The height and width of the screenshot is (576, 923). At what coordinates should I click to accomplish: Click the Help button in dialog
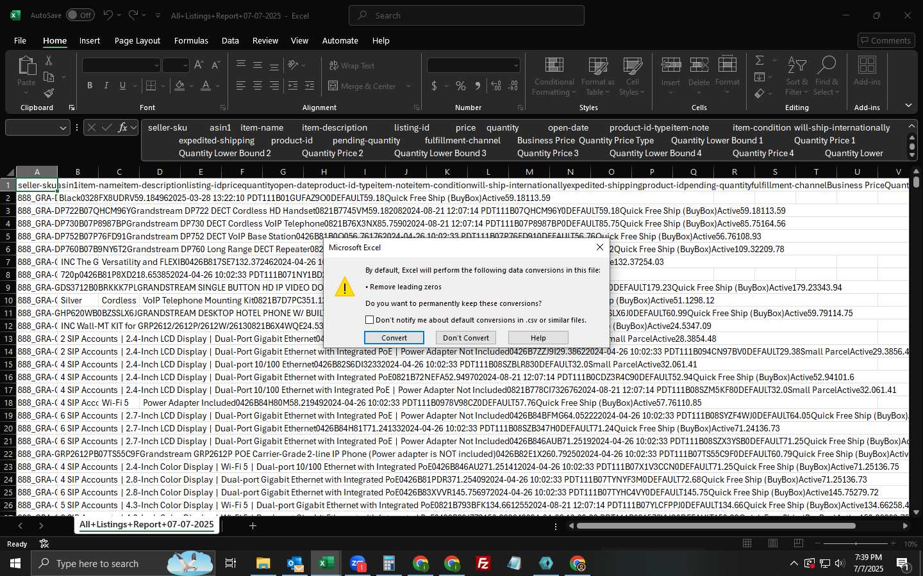pyautogui.click(x=538, y=338)
